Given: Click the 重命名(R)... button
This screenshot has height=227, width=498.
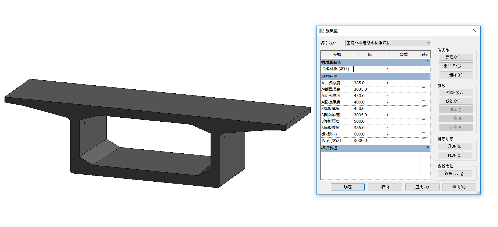Looking at the screenshot, I should [x=456, y=66].
